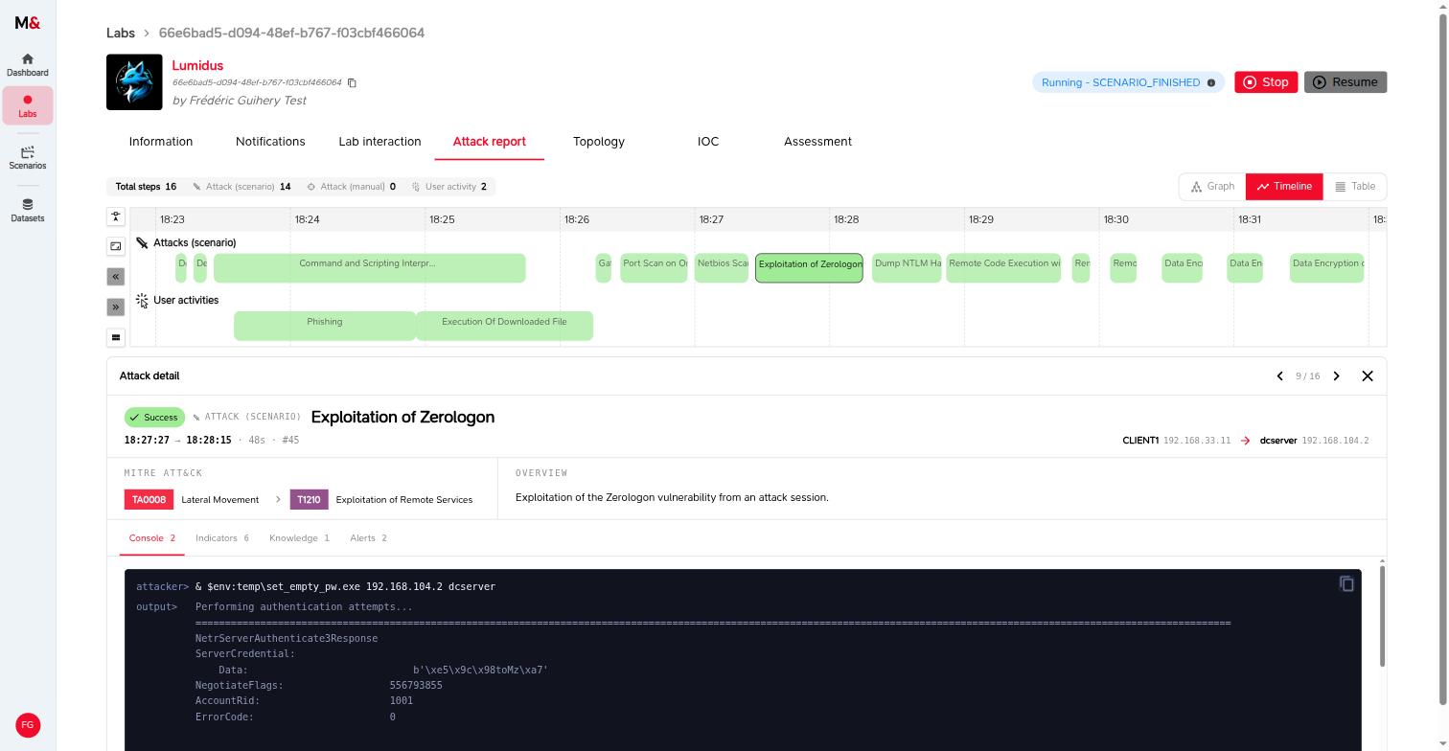Filter by Attack (scenario) steps
This screenshot has width=1449, height=751.
241,187
